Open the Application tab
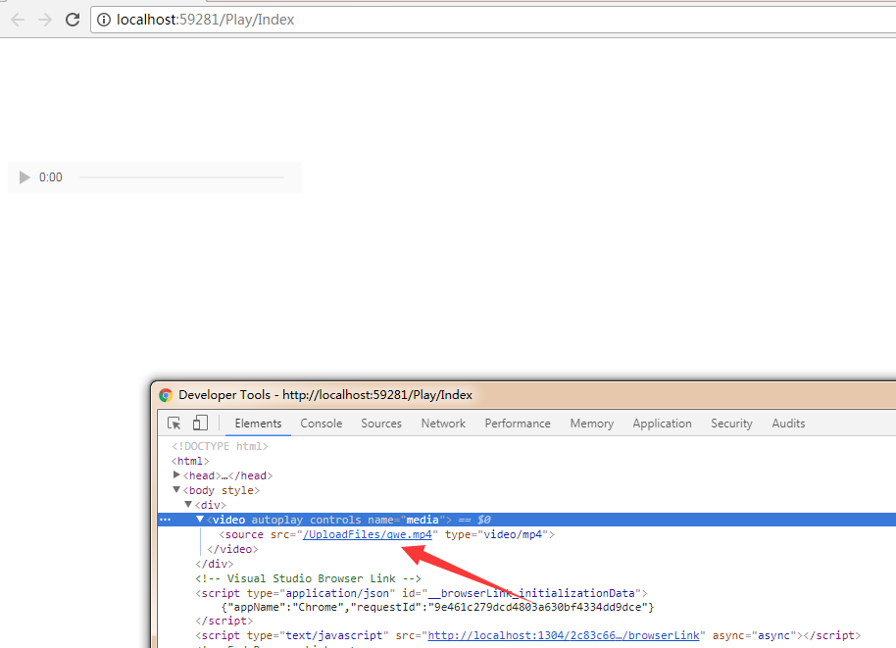This screenshot has width=896, height=648. point(662,424)
